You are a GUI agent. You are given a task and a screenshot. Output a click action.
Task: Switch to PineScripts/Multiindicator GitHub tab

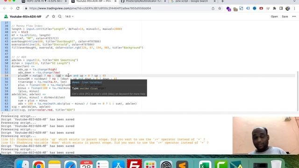143,1
